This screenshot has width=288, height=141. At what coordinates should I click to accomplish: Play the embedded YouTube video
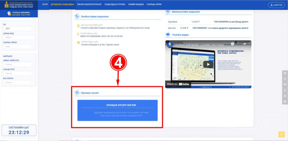click(x=208, y=64)
